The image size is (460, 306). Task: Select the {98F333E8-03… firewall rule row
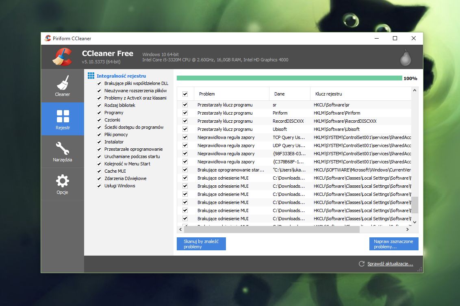click(x=294, y=154)
